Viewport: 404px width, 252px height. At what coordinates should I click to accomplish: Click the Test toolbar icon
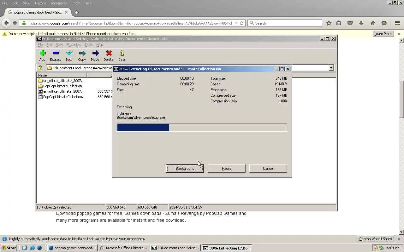[69, 55]
